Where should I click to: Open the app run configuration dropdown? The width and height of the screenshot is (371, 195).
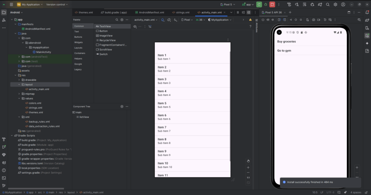pyautogui.click(x=248, y=4)
